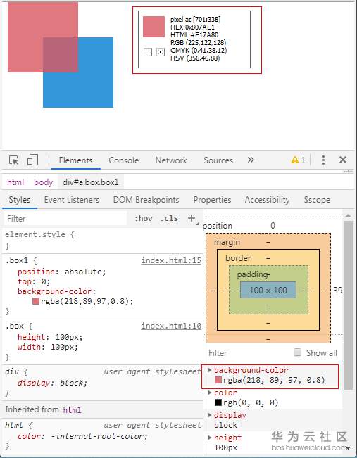
Task: Expand computed background-color property
Action: click(209, 370)
